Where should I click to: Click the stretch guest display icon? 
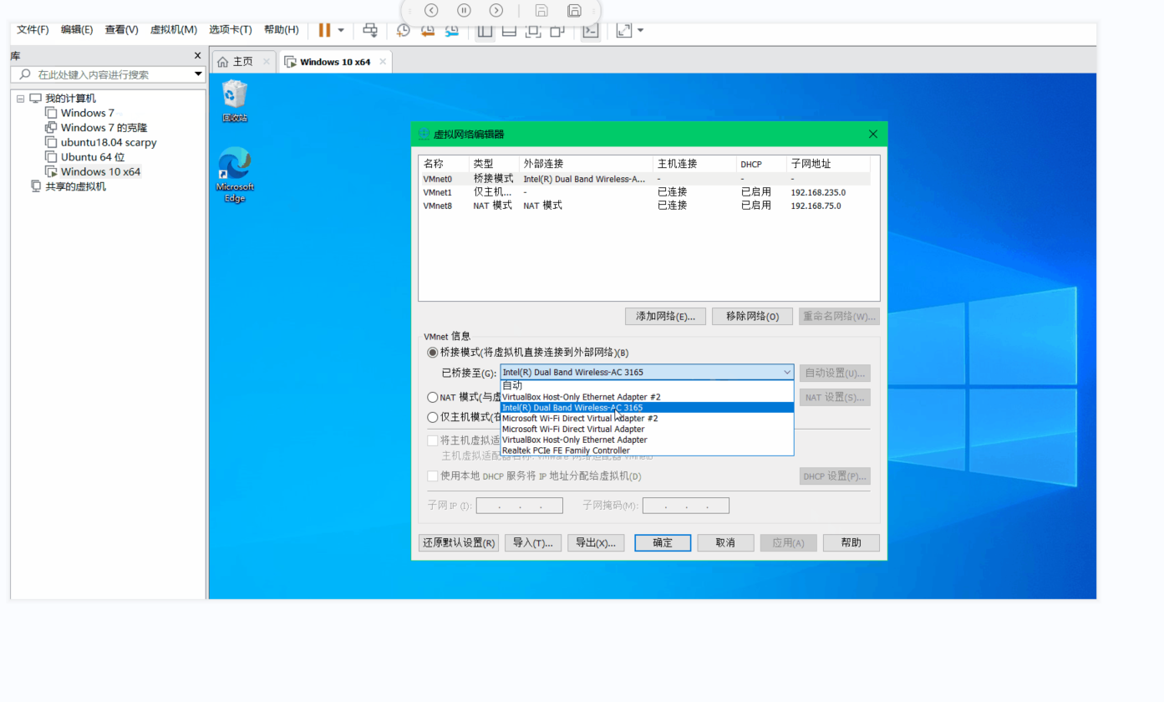point(624,30)
